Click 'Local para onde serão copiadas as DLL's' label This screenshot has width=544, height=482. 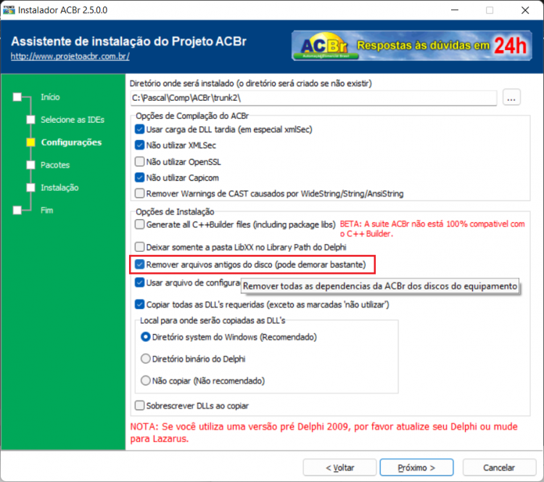point(213,320)
